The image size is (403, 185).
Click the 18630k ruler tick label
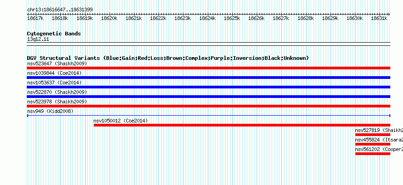[355, 18]
